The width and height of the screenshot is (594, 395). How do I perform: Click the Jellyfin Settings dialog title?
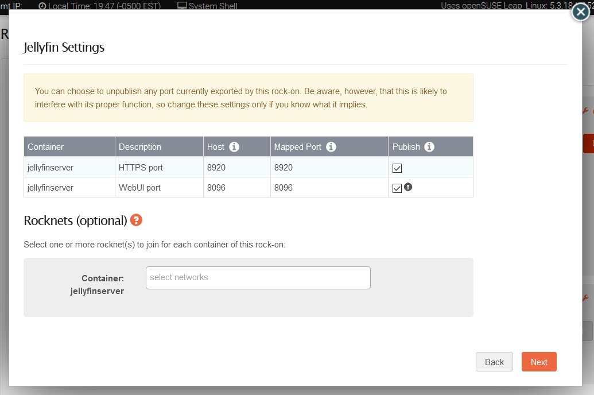[64, 48]
